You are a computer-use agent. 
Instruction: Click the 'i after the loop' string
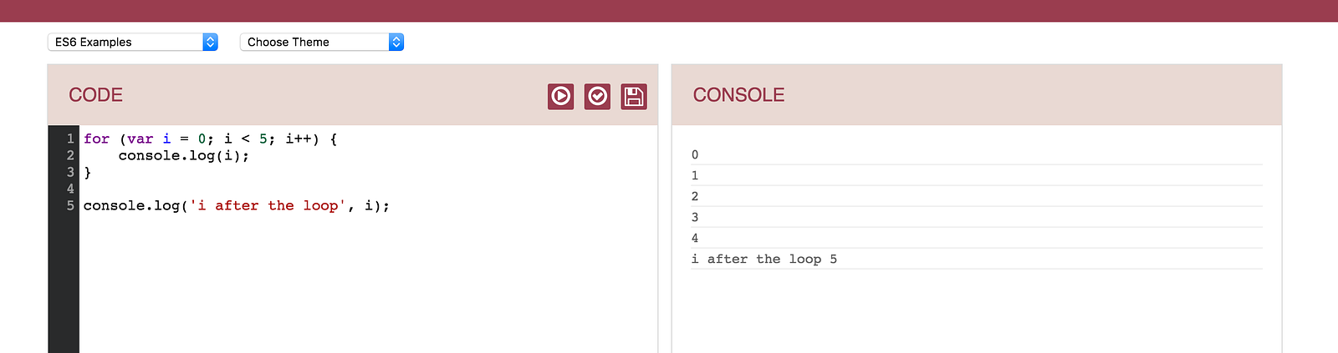[x=268, y=205]
